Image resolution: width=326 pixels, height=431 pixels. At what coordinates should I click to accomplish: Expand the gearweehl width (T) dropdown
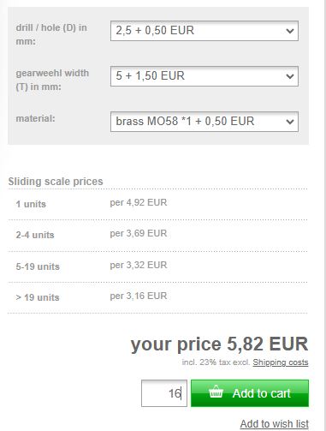coord(204,76)
